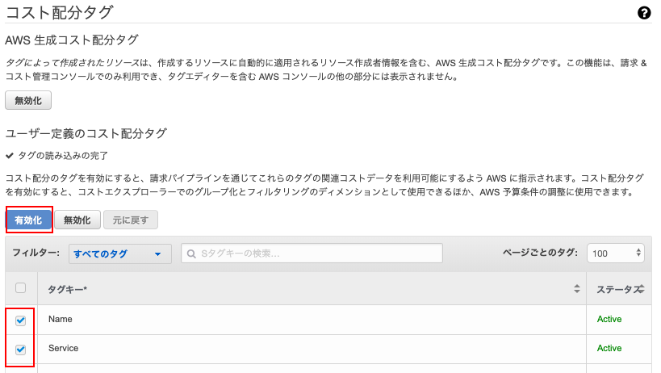Click the help question mark icon
Viewport: 661px width, 373px height.
pos(644,13)
